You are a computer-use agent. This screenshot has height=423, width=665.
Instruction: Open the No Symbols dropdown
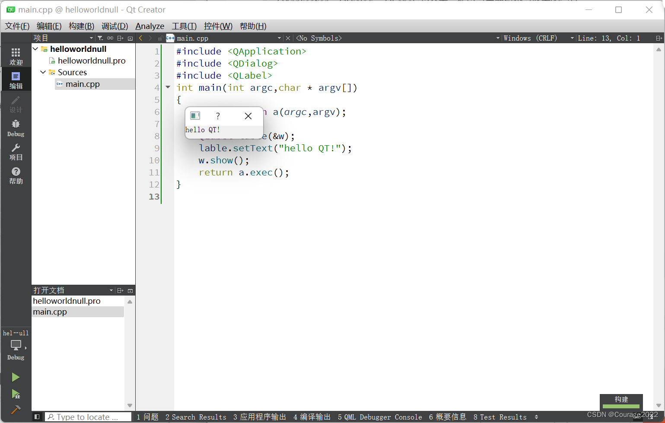coord(498,38)
